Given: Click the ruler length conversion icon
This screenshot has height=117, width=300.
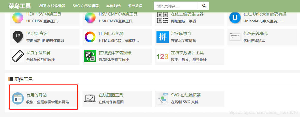Looking at the screenshot, I should tap(18, 56).
